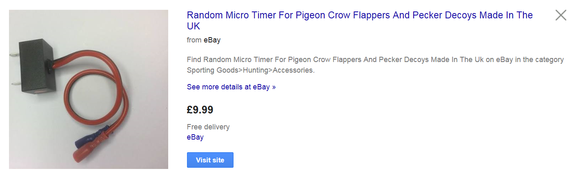Close the product detail panel
This screenshot has height=191, width=583.
click(x=561, y=16)
